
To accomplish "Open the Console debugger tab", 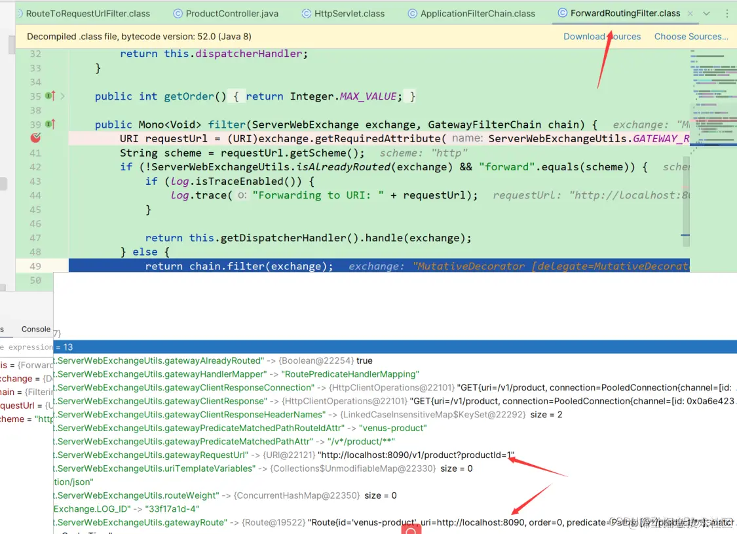I will [36, 329].
